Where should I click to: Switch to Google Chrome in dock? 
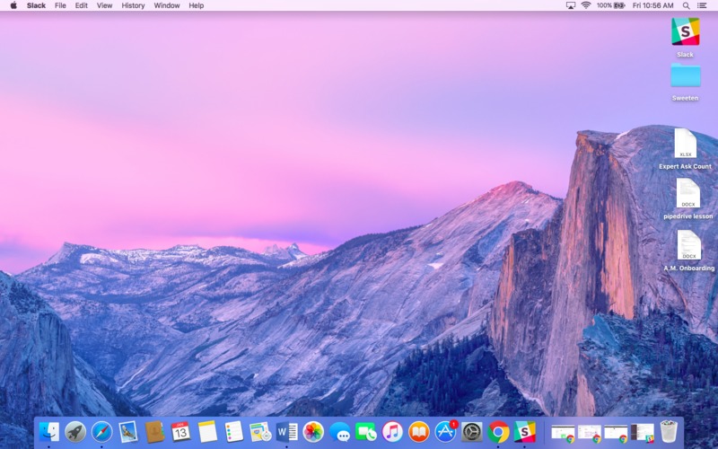(498, 432)
